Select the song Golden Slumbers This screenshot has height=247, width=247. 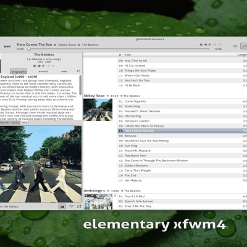click(x=182, y=165)
